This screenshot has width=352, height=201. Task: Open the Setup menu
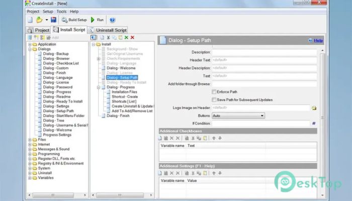coord(48,12)
